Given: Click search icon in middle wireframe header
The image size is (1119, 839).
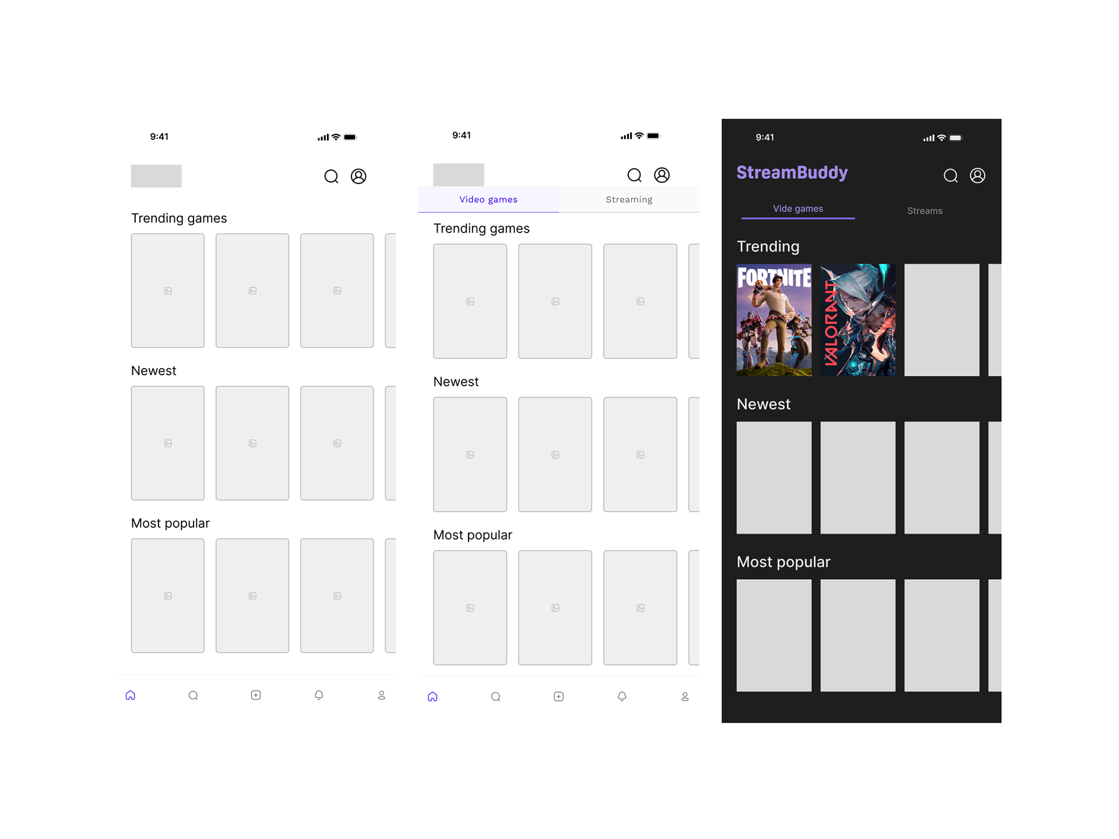Looking at the screenshot, I should (x=635, y=175).
